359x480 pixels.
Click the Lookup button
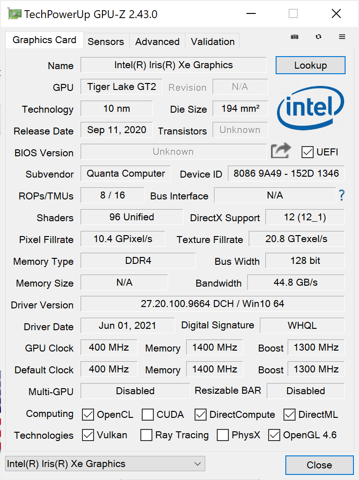point(310,65)
